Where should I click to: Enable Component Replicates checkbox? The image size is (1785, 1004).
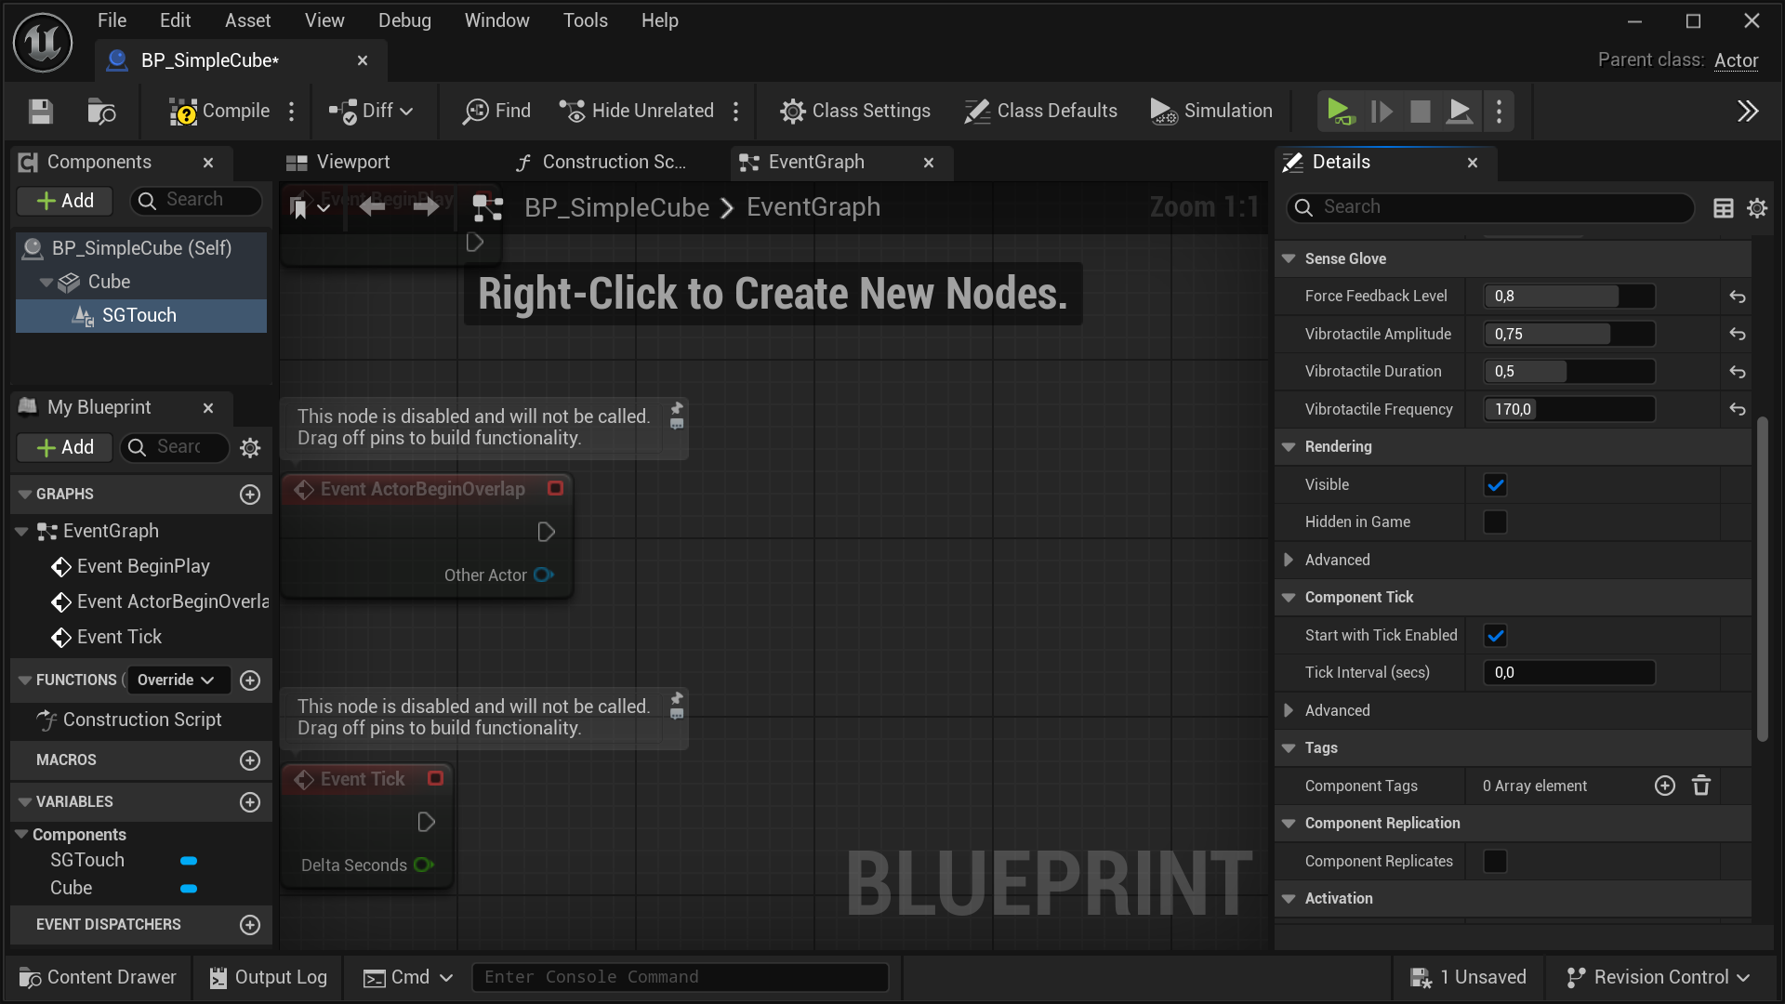tap(1495, 862)
